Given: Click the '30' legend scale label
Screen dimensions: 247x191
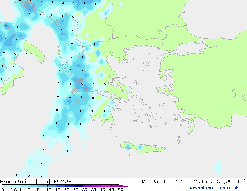Looking at the screenshot, I should (85, 189).
